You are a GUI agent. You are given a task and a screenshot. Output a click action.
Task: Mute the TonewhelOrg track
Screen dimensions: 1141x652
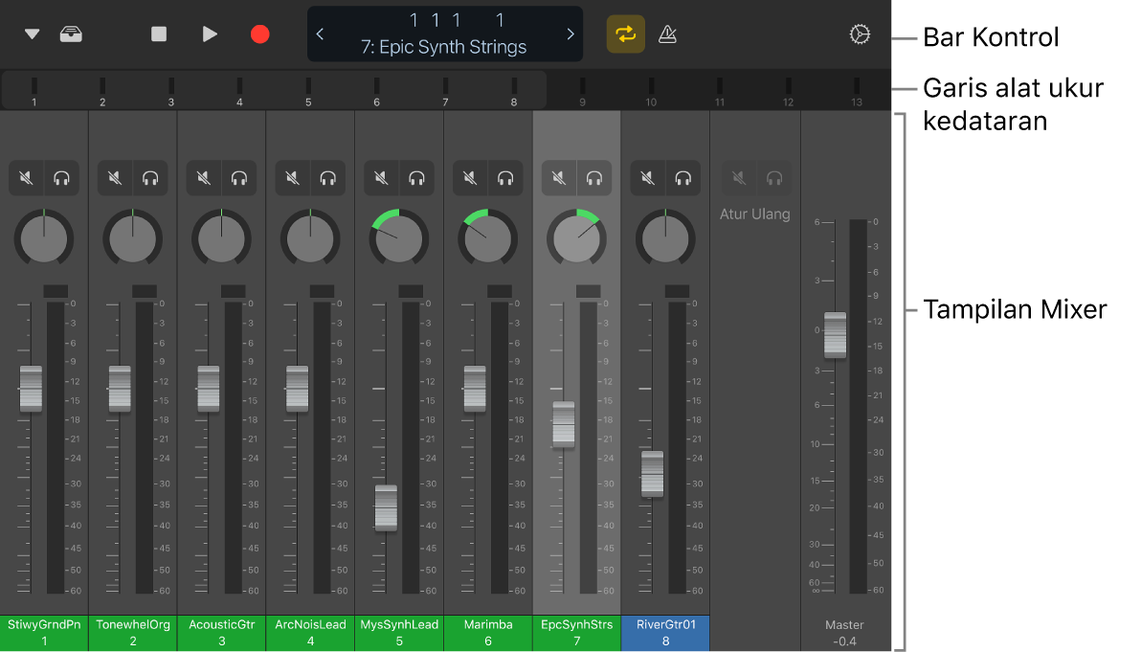point(115,177)
